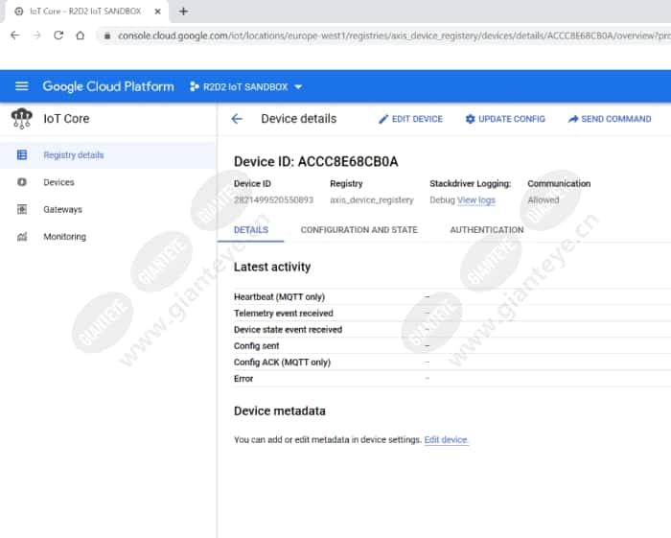671x538 pixels.
Task: Click Google Cloud Platform logo text
Action: (108, 86)
